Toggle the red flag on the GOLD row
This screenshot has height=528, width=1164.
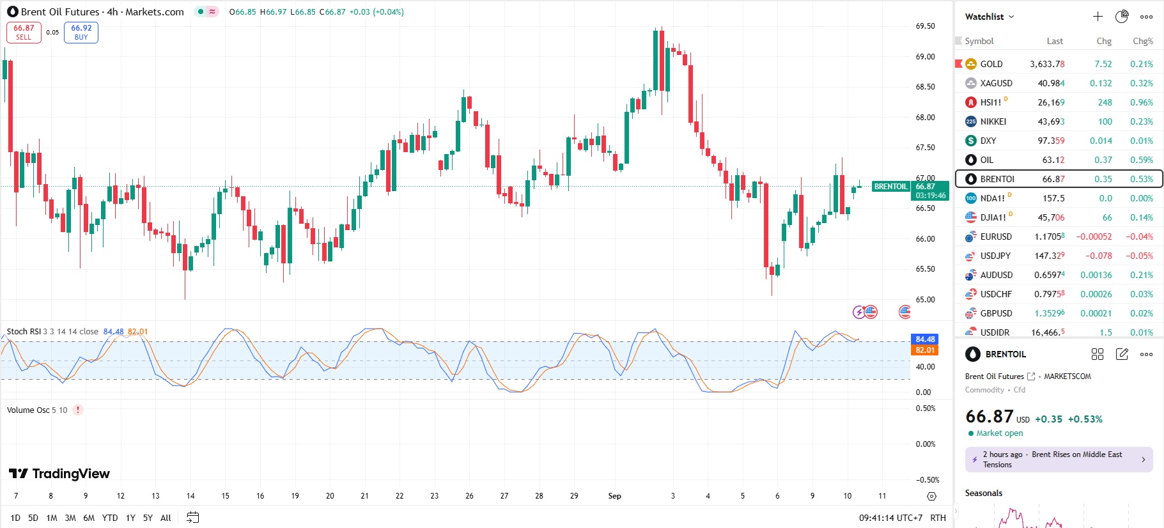coord(959,64)
